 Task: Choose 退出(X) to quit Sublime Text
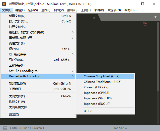[38, 115]
